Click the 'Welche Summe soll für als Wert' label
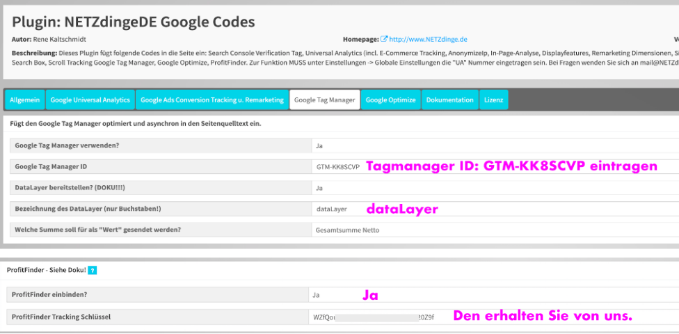 pyautogui.click(x=98, y=230)
